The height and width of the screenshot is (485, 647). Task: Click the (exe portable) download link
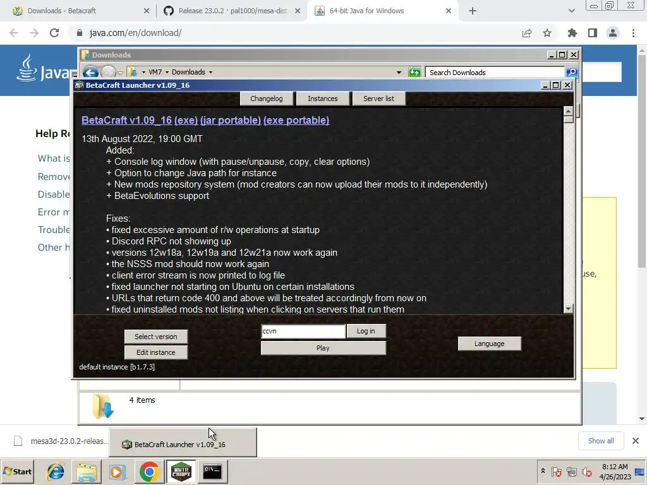(296, 121)
